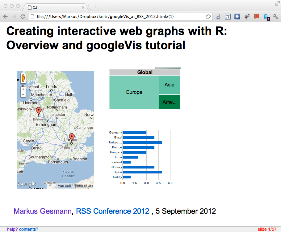Viewport: 281px width, 232px height.
Task: Select the Europe treemap cell
Action: point(134,92)
